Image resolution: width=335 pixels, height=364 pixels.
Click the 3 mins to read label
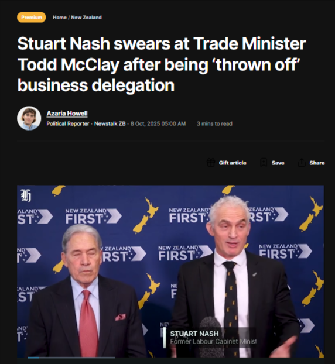(x=214, y=123)
